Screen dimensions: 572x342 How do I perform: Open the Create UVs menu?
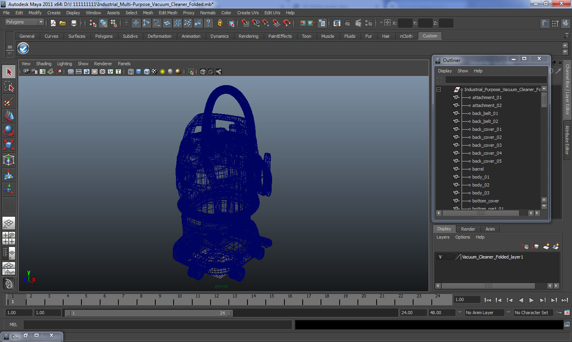point(248,13)
